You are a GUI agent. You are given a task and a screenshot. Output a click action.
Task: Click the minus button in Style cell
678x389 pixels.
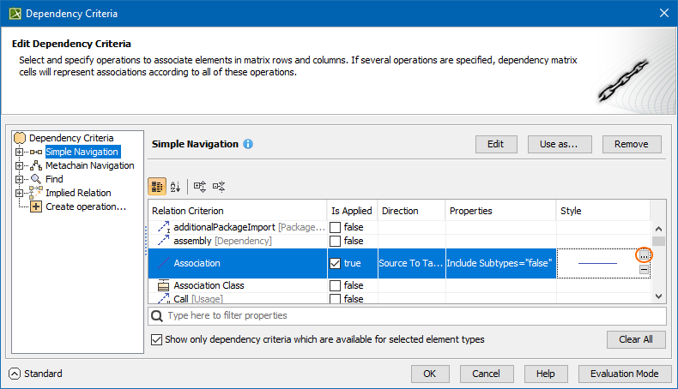click(x=644, y=270)
